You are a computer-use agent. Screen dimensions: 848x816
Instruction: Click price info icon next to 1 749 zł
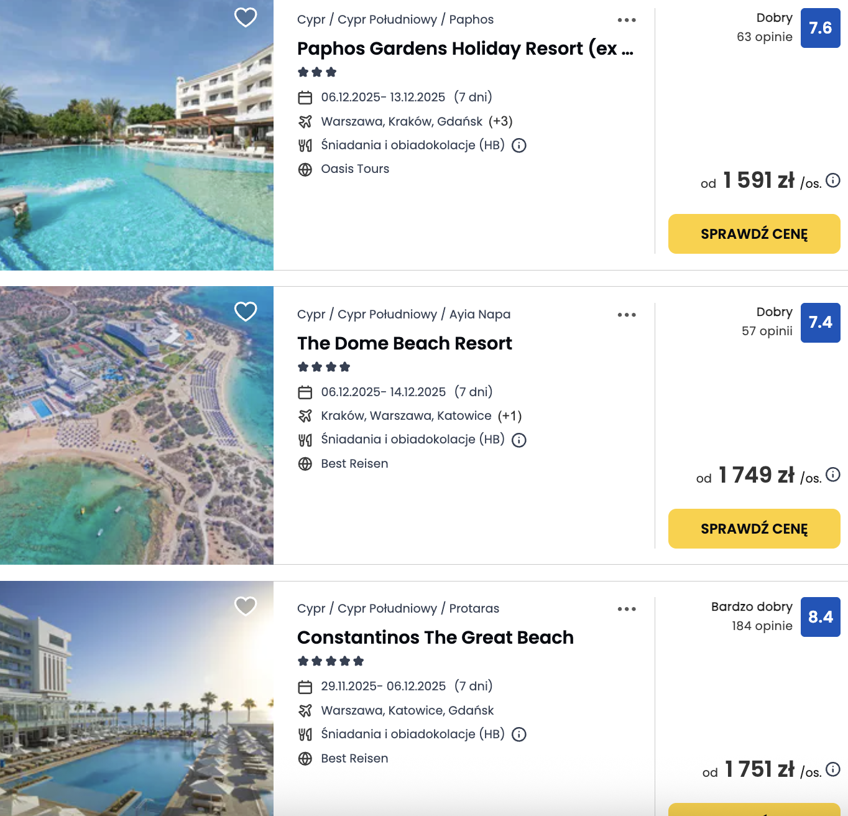tap(833, 475)
